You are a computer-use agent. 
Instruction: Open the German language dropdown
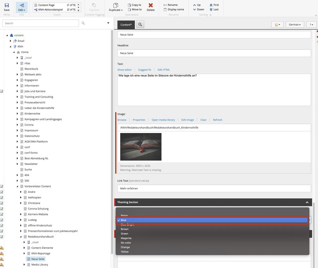(295, 25)
